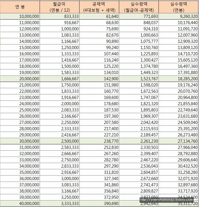199x207 pixels.
Task: Click the 연봉 column header
Action: coord(20,7)
